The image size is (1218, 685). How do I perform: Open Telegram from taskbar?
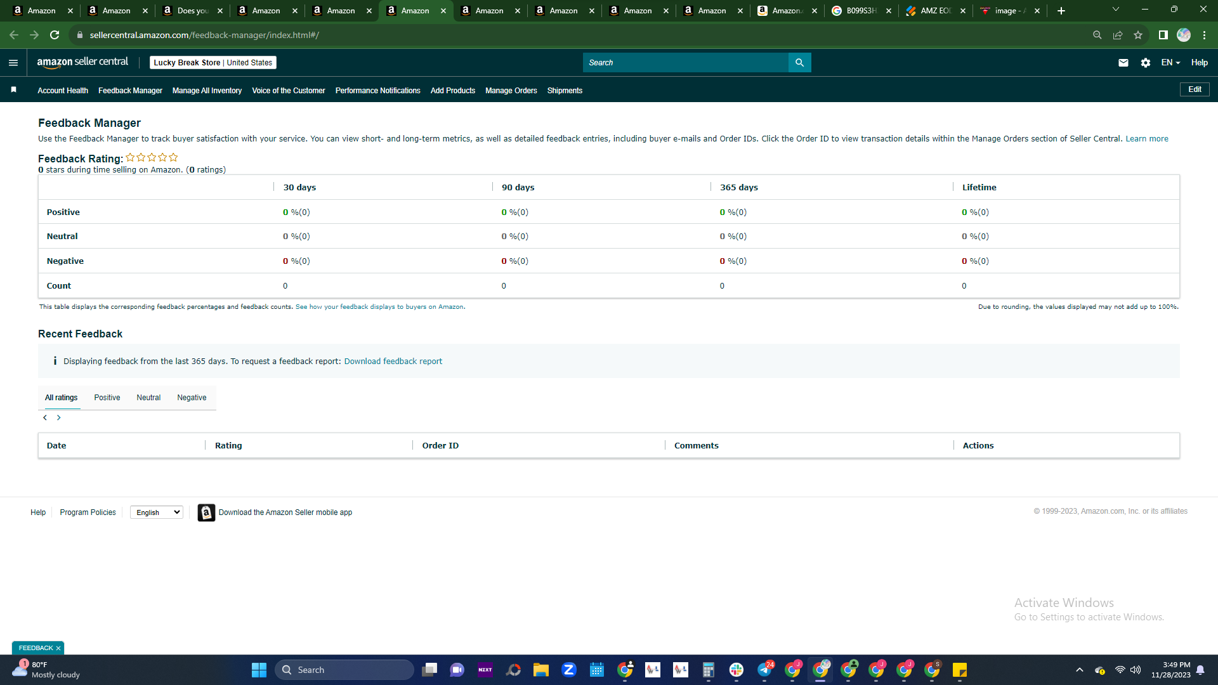coord(764,670)
